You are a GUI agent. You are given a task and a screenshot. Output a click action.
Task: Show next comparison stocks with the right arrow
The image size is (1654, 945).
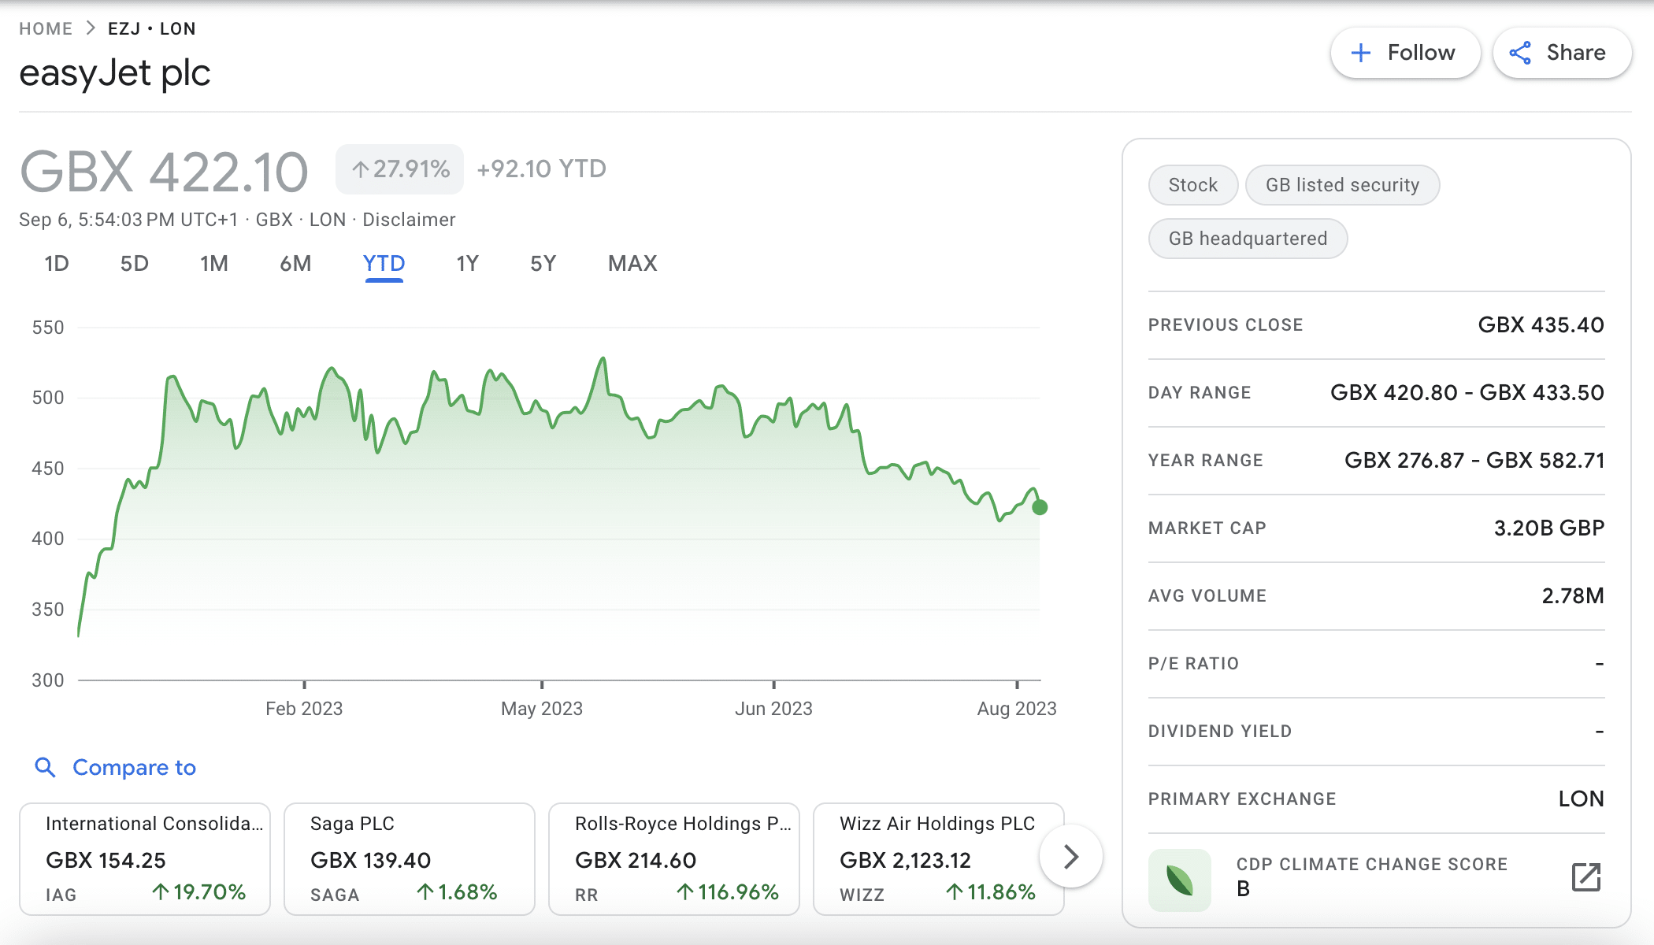[x=1070, y=856]
